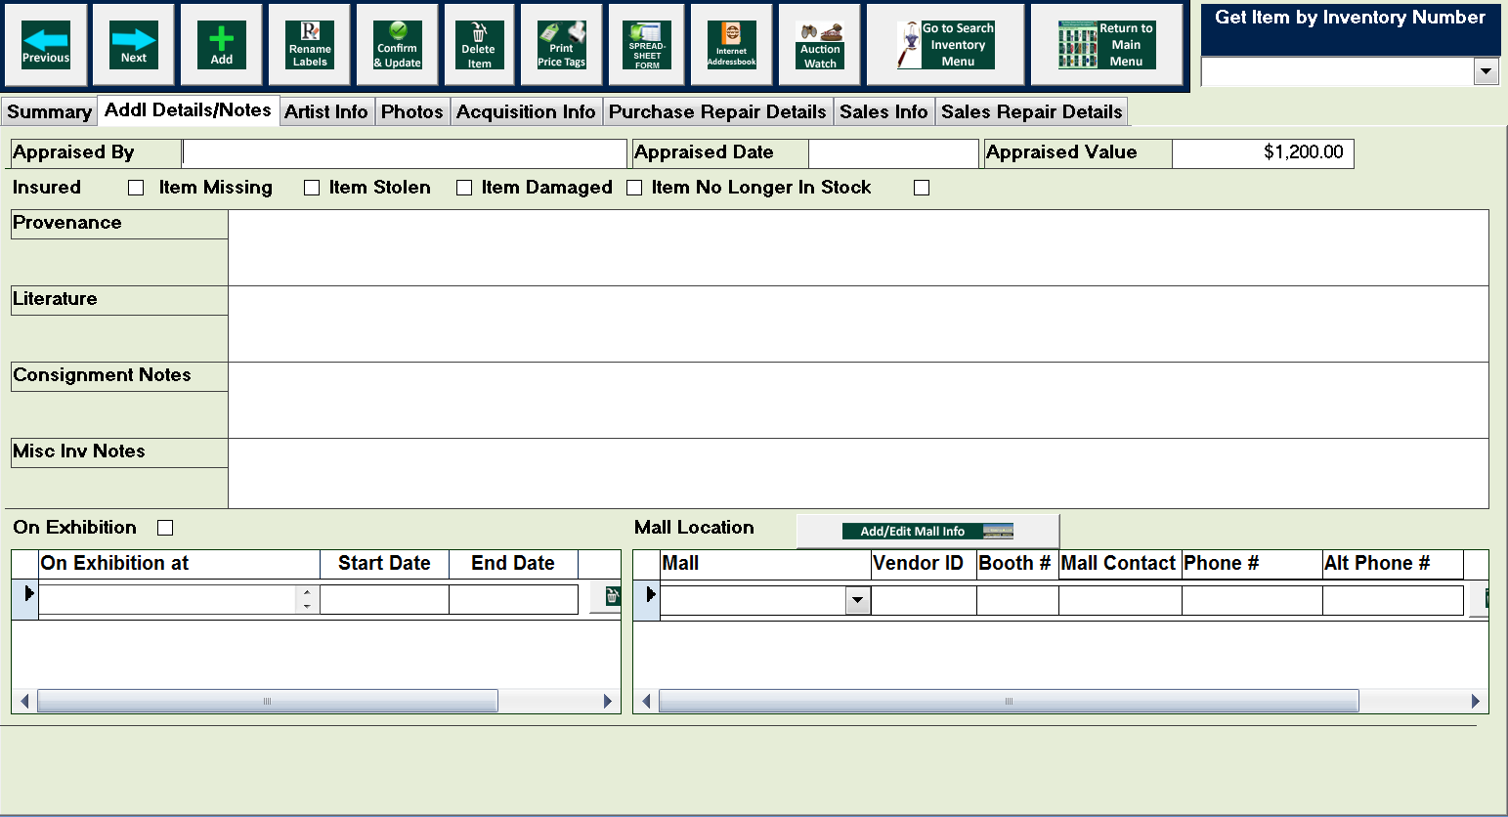View the Acquisition Info tab
Image resolution: width=1508 pixels, height=817 pixels.
point(526,111)
